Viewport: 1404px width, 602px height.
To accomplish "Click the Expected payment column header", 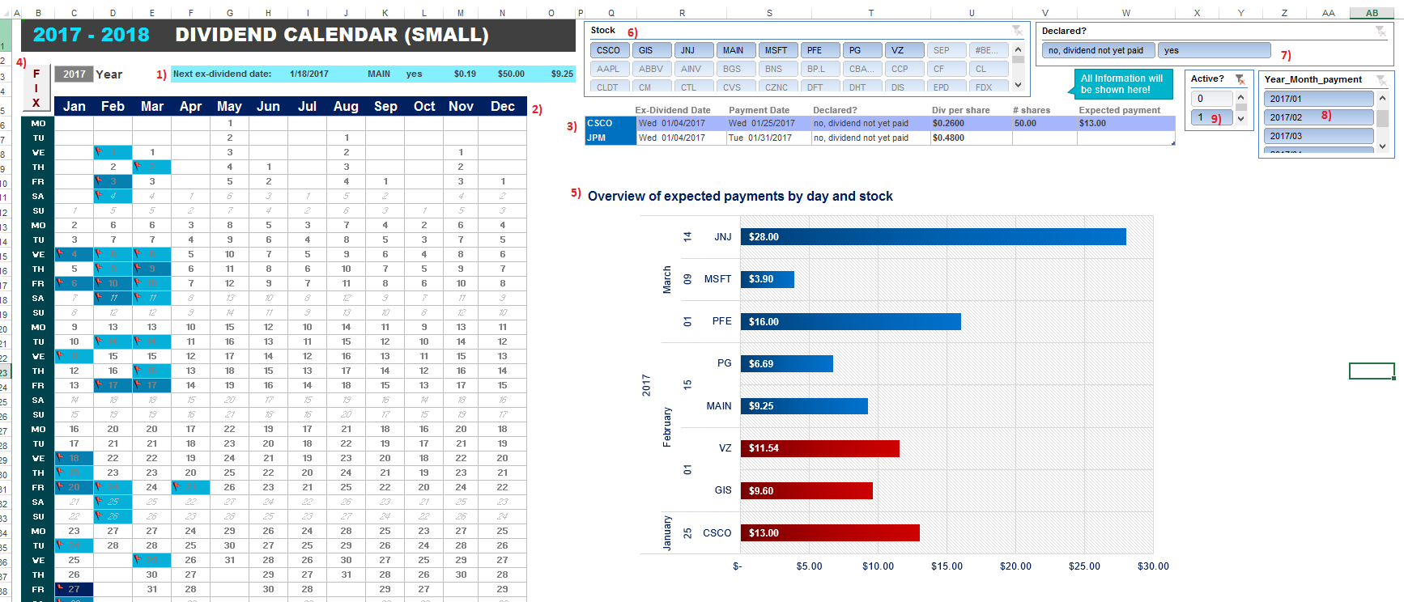I will click(1119, 110).
